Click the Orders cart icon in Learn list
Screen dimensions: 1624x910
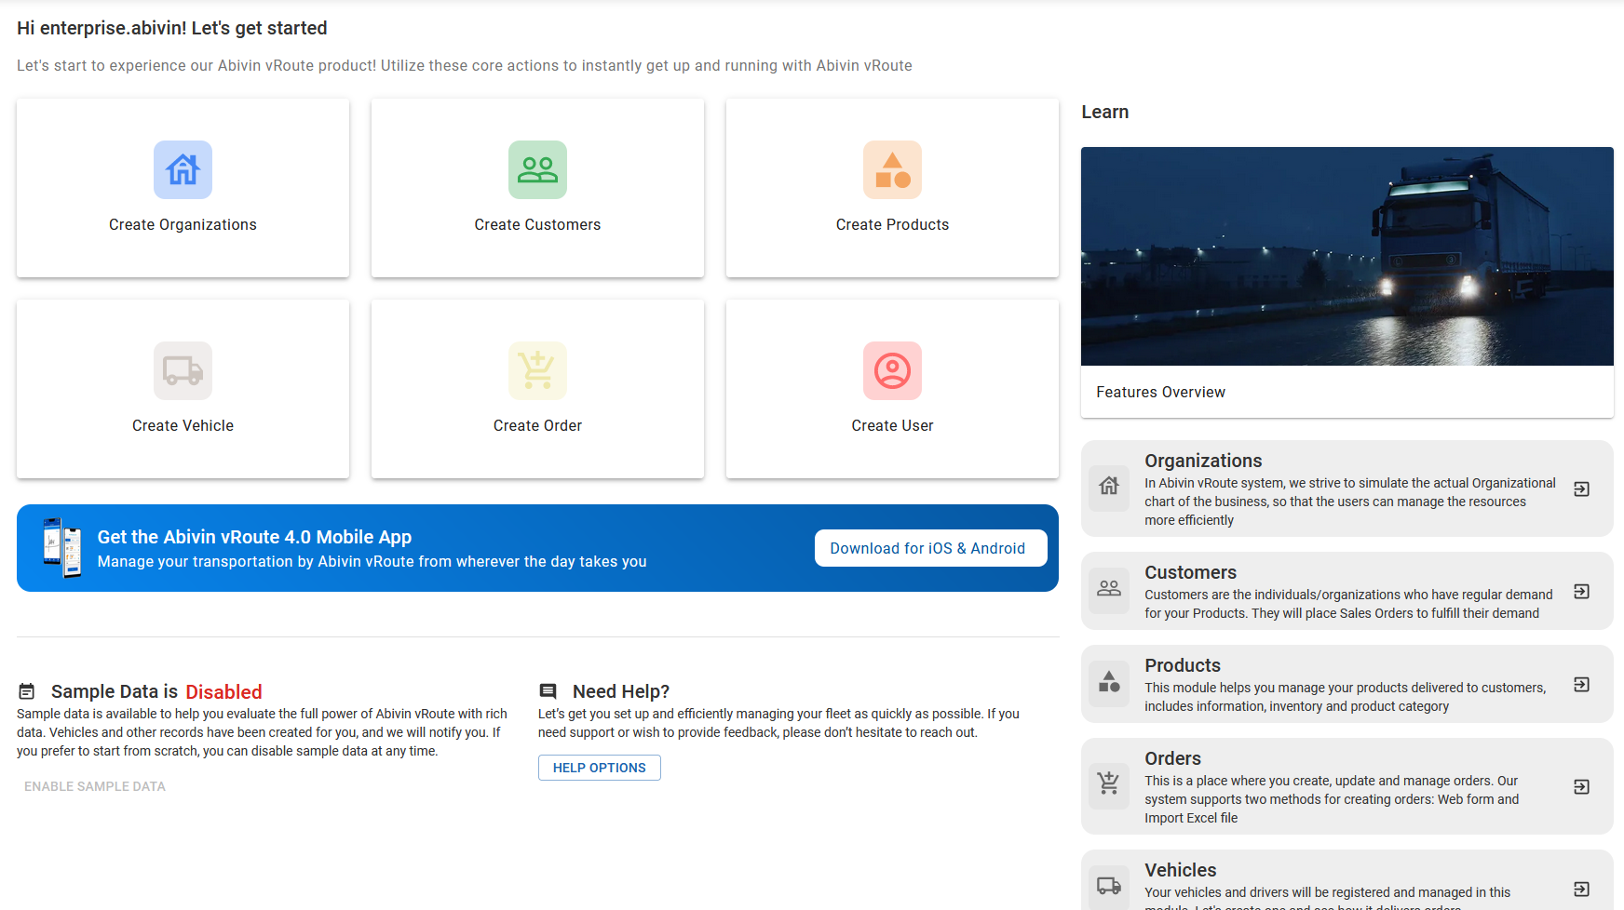pyautogui.click(x=1109, y=783)
